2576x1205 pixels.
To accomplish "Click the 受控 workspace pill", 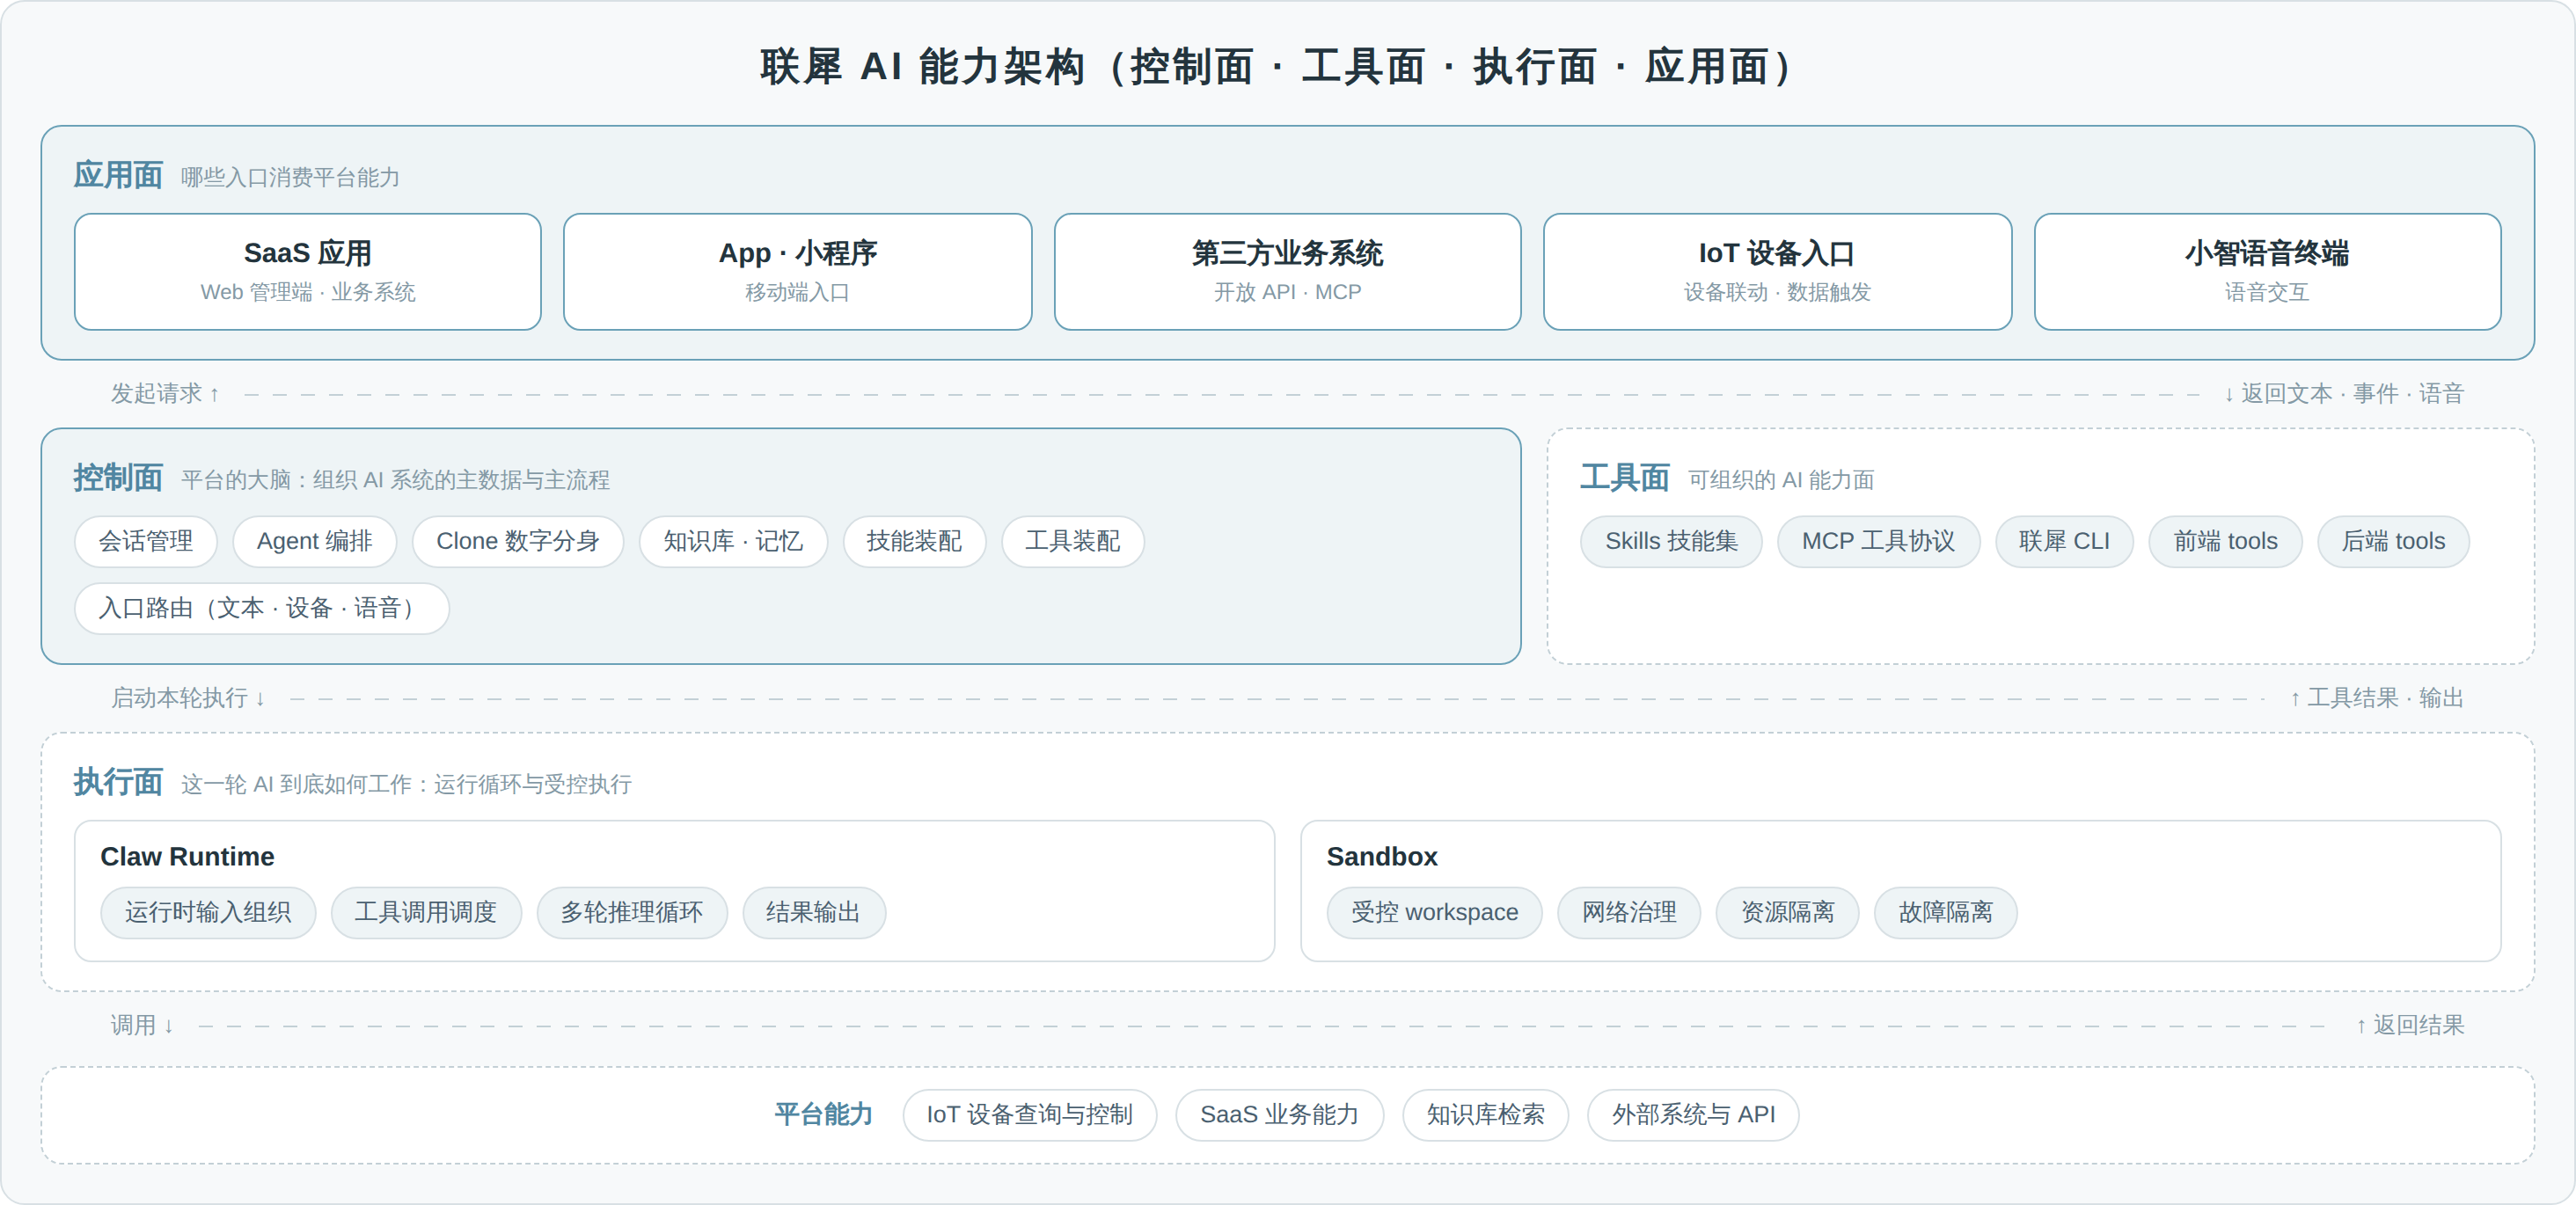I will tap(1434, 912).
